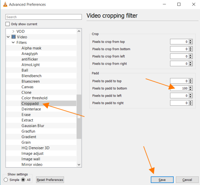Collapse the Video tree node
This screenshot has width=200, height=185.
[x=8, y=37]
